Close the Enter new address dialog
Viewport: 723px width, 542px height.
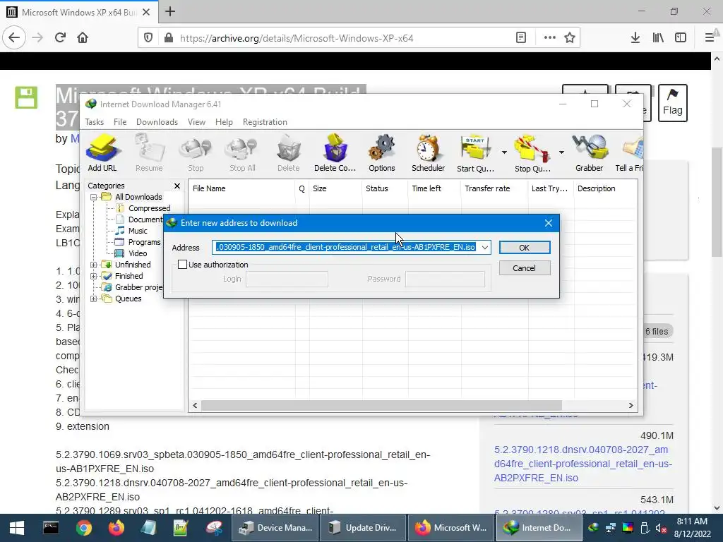(x=548, y=223)
